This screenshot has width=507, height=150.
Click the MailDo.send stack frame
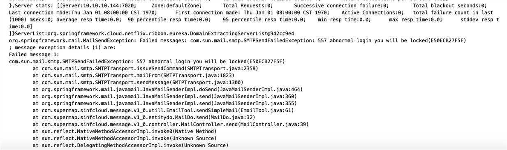click(144, 118)
